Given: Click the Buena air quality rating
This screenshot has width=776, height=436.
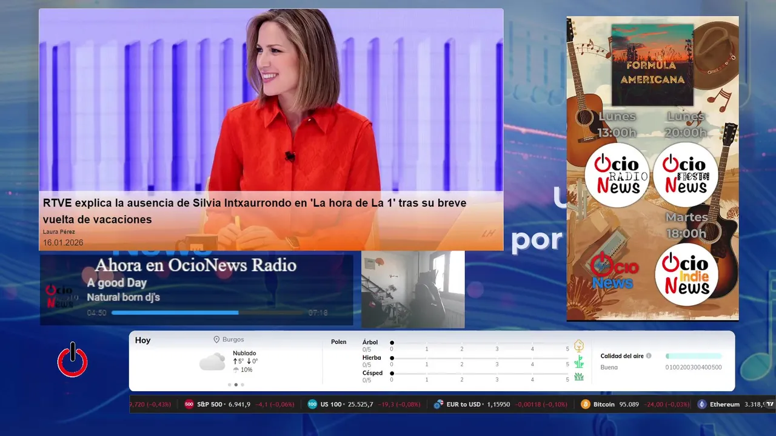Looking at the screenshot, I should tap(609, 367).
